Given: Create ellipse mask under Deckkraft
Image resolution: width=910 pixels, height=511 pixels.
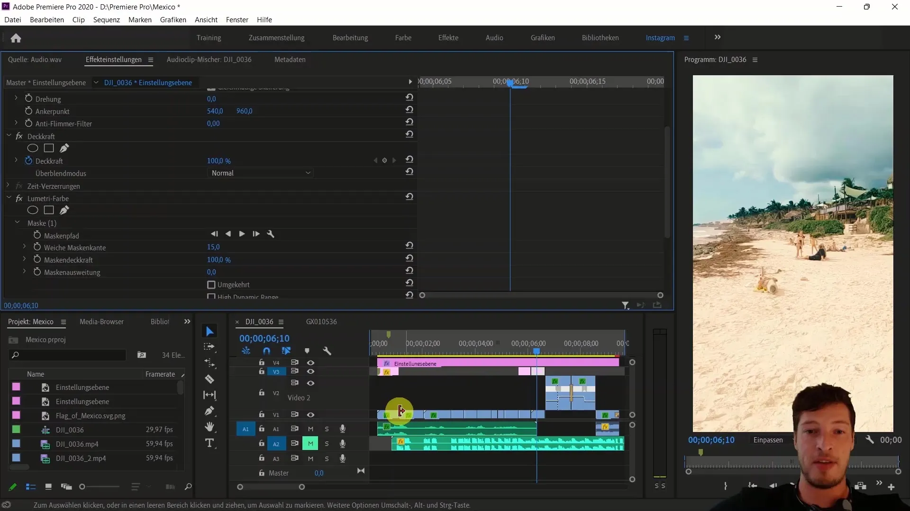Looking at the screenshot, I should pyautogui.click(x=33, y=148).
